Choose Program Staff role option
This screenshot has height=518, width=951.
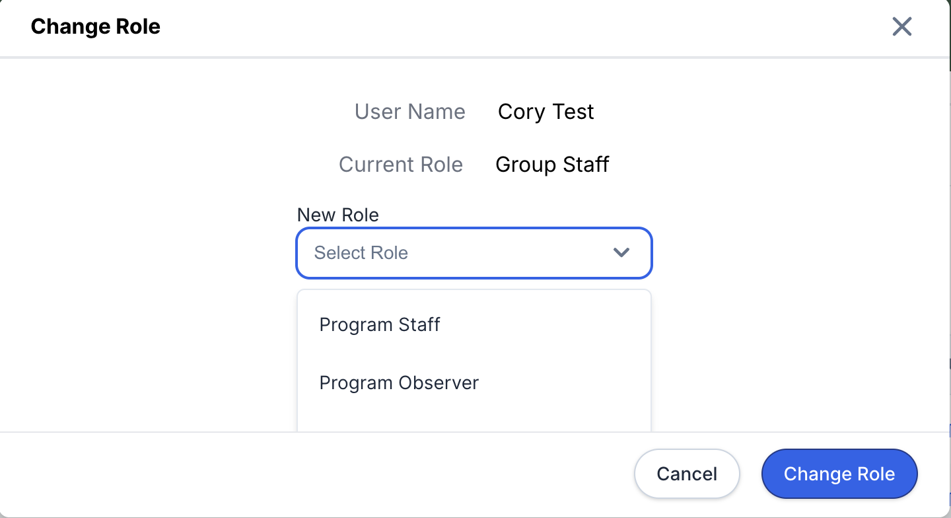474,325
